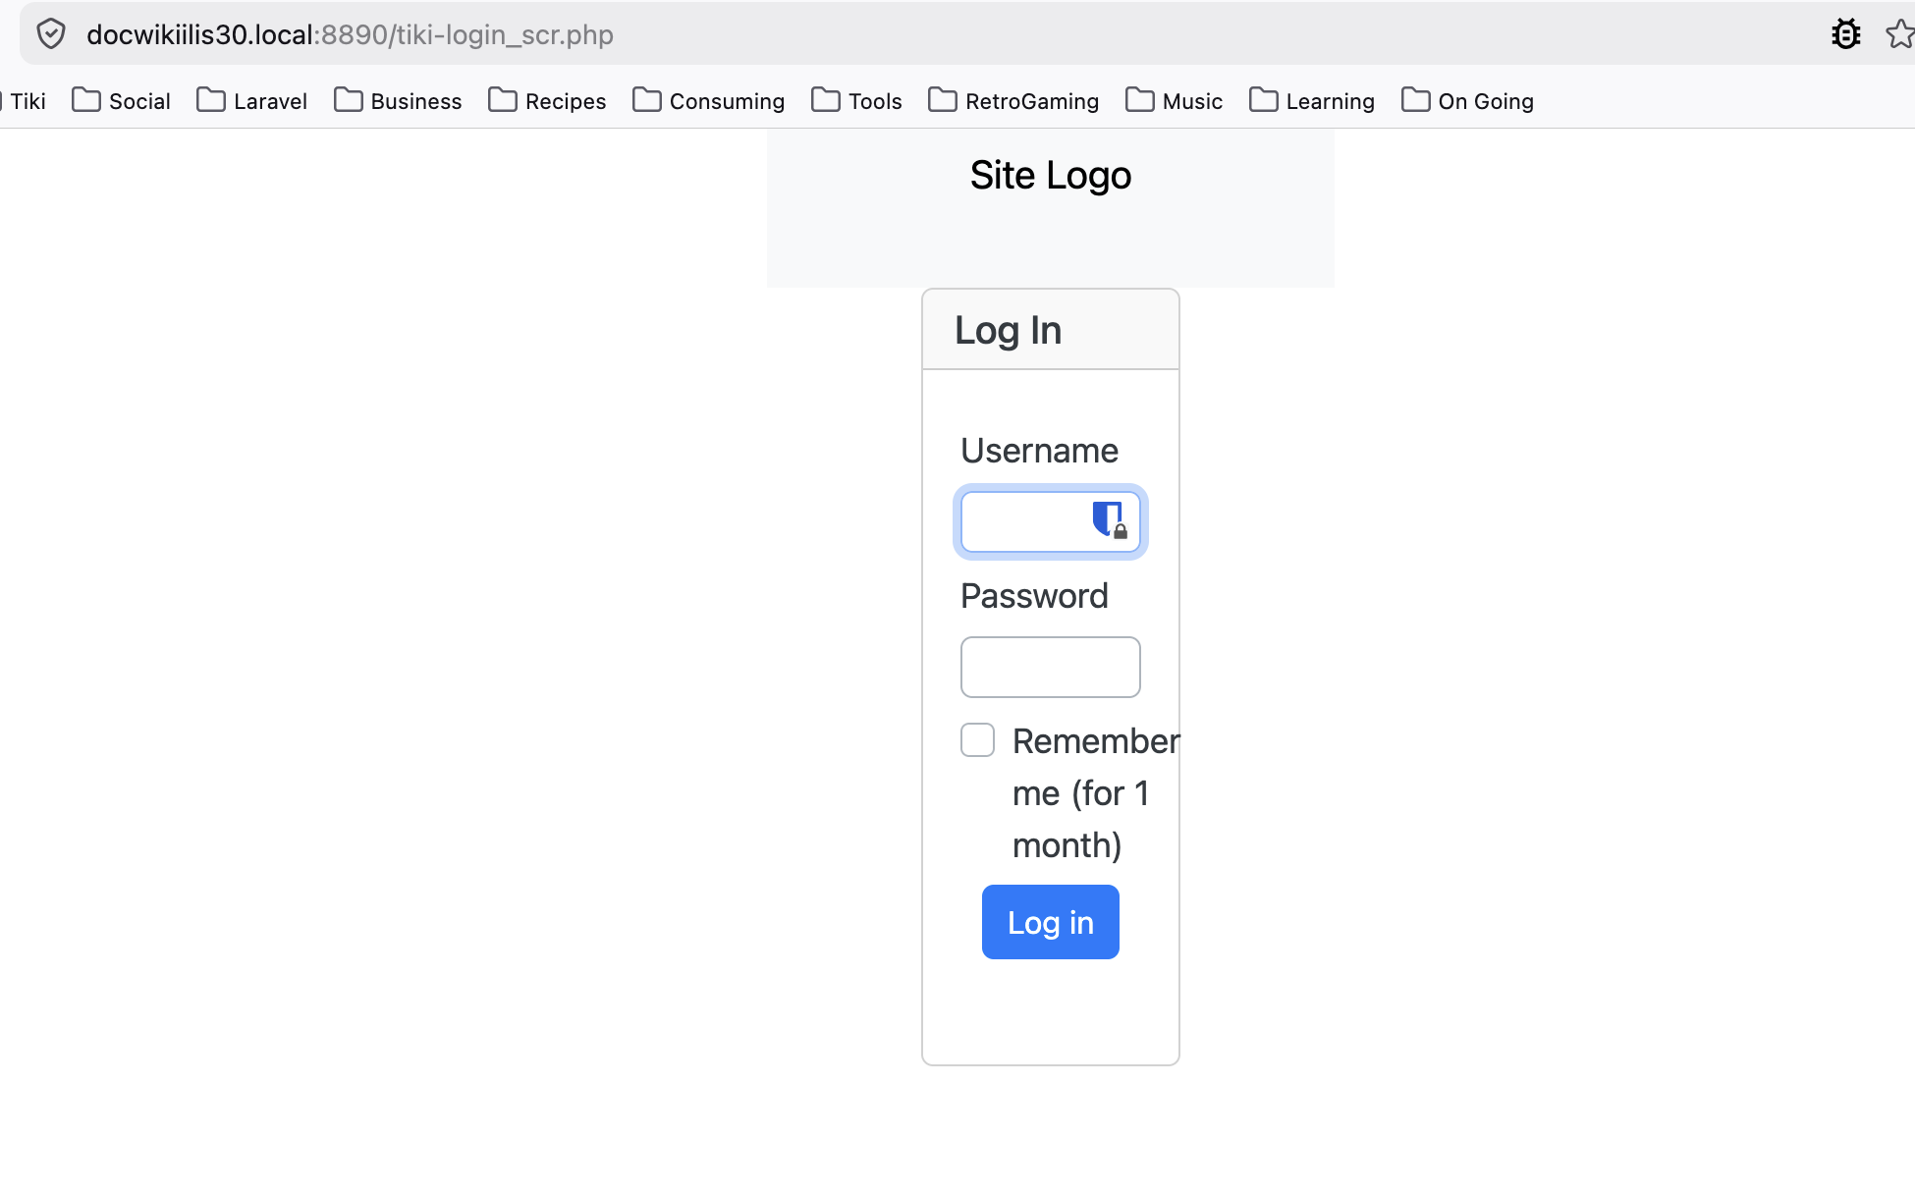Open the Consuming bookmarks folder
Screen dimensions: 1915x1192
click(x=709, y=101)
